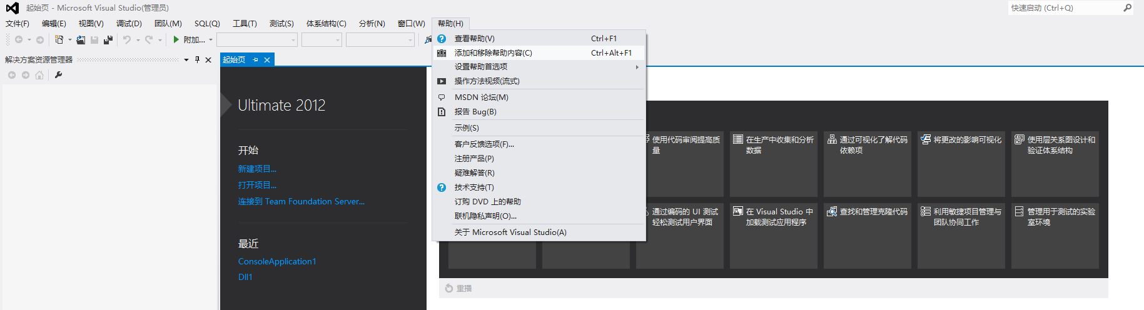The height and width of the screenshot is (310, 1144).
Task: Open the solution configurations combo box
Action: coord(257,40)
